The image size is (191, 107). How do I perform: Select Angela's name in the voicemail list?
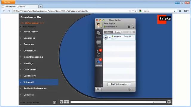pyautogui.click(x=117, y=36)
